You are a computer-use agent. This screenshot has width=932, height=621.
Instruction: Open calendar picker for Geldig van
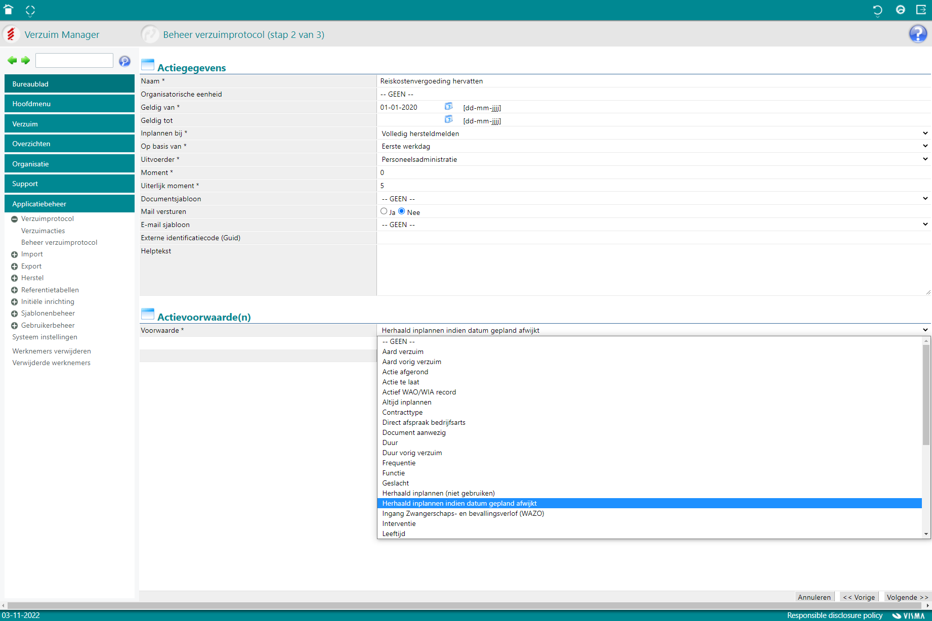(448, 106)
